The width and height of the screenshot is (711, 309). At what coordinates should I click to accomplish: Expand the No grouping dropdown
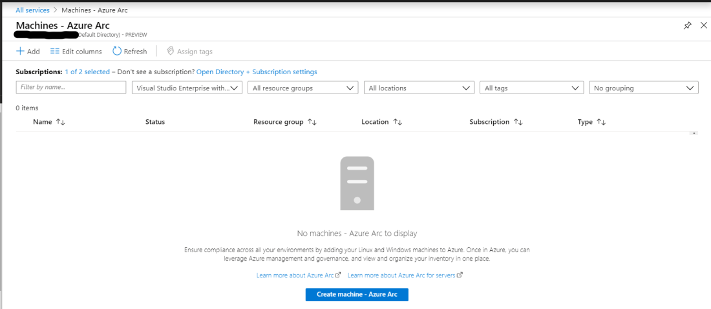pyautogui.click(x=643, y=88)
